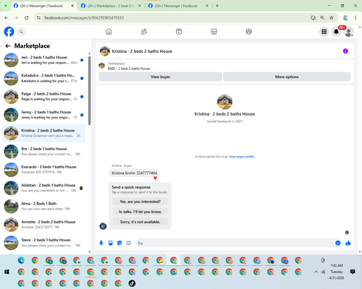This screenshot has width=362, height=289.
Task: Open the Bre 2 beds 1 baths conversation
Action: [x=43, y=152]
